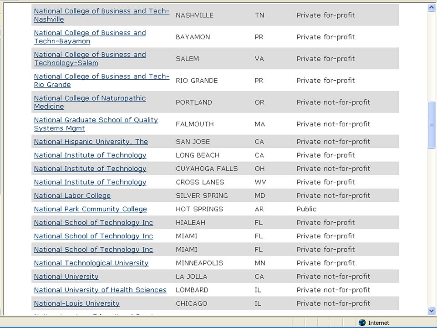
Task: Click the MD state cell
Action: [x=259, y=195]
